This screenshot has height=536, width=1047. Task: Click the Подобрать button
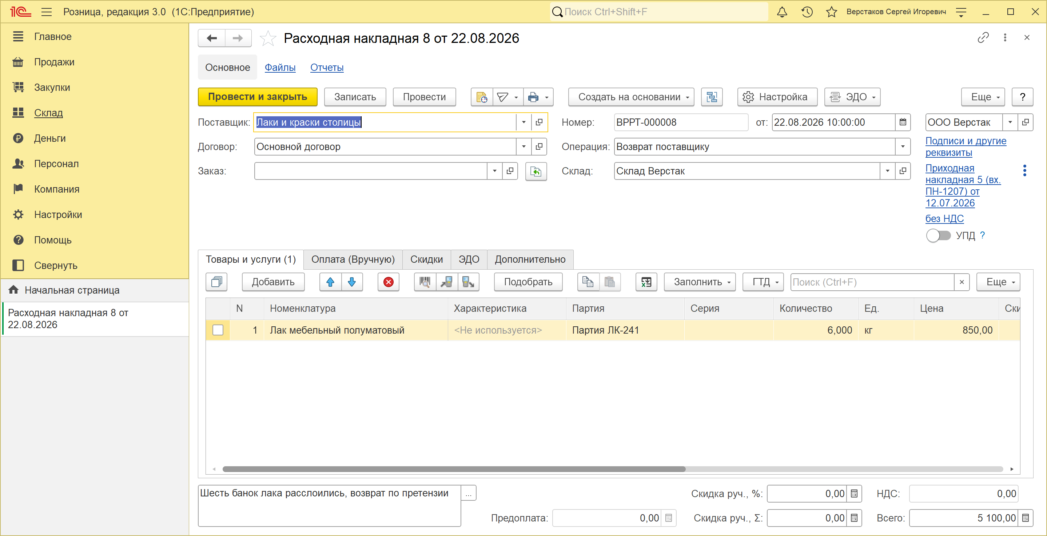(x=528, y=282)
